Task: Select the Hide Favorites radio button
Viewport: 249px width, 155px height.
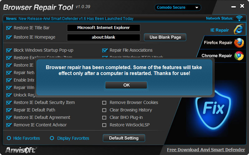Action: coord(9,138)
